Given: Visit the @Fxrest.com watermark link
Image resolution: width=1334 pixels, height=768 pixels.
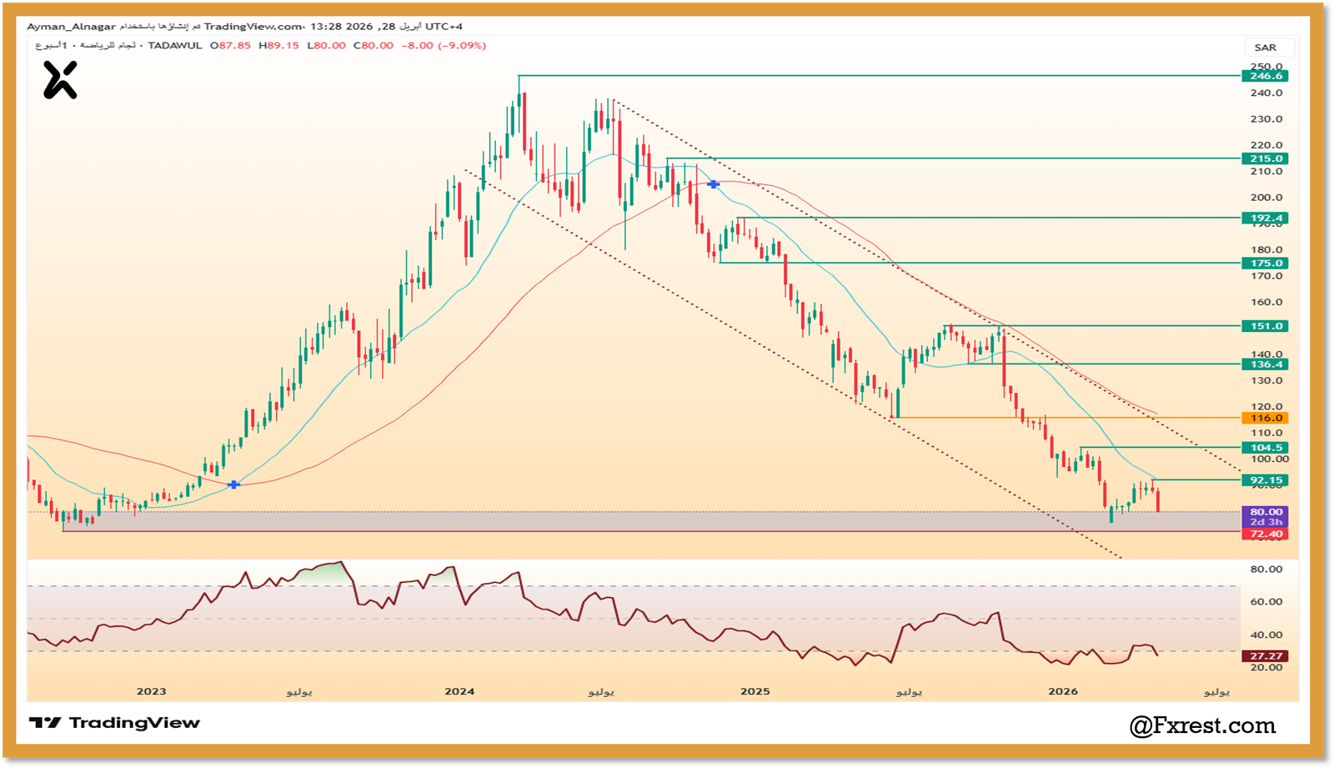Looking at the screenshot, I should 1202,725.
